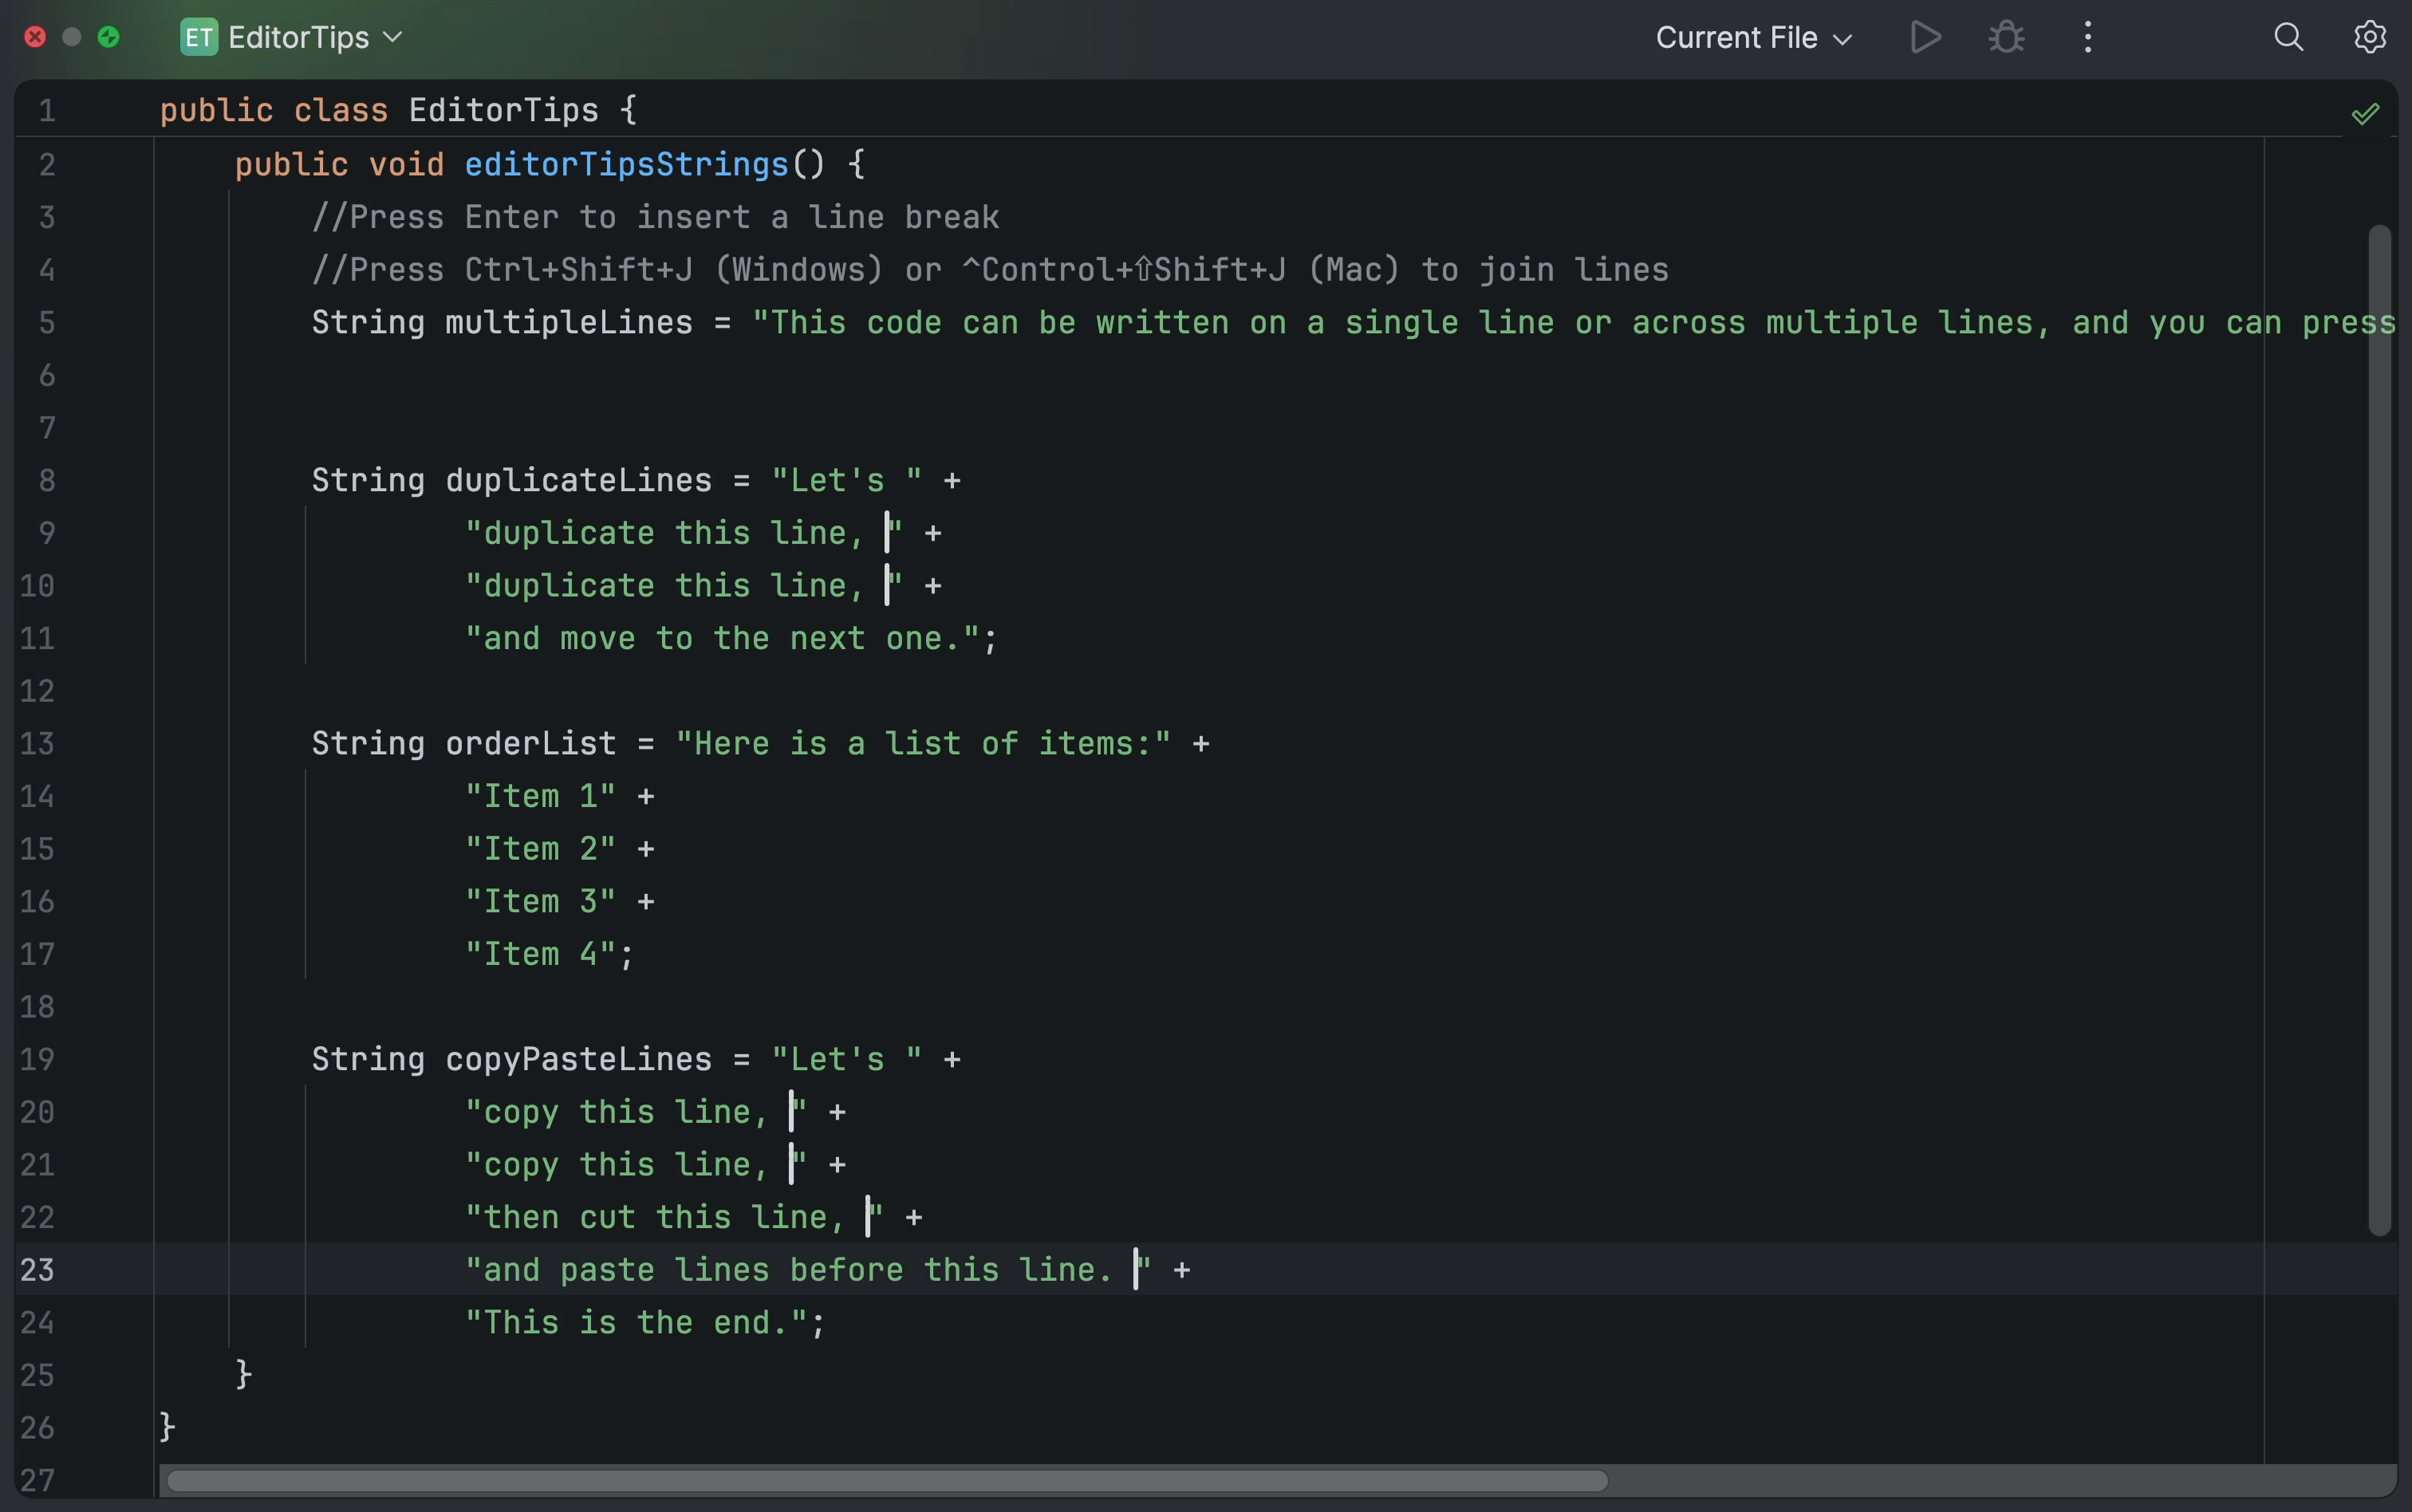The height and width of the screenshot is (1512, 2412).
Task: Click the comment about Ctrl+Shift+J join lines
Action: coord(990,270)
